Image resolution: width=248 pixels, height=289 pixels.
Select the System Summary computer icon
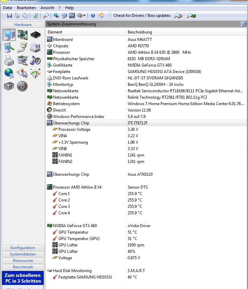point(9,35)
